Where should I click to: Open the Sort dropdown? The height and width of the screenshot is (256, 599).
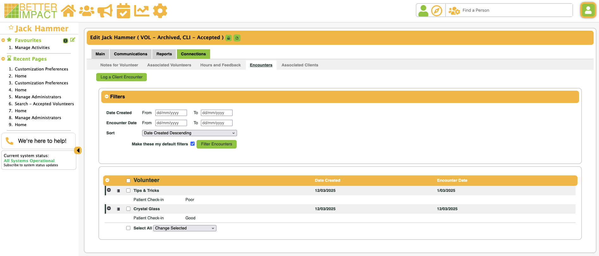coord(189,133)
